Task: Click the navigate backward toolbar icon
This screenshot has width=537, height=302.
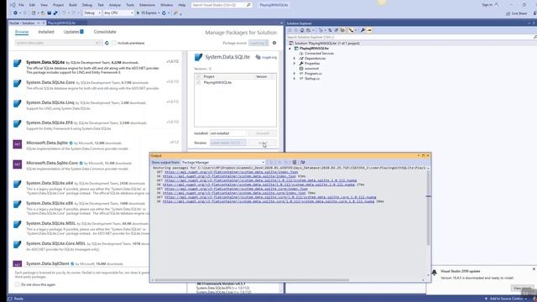Action: click(15, 13)
